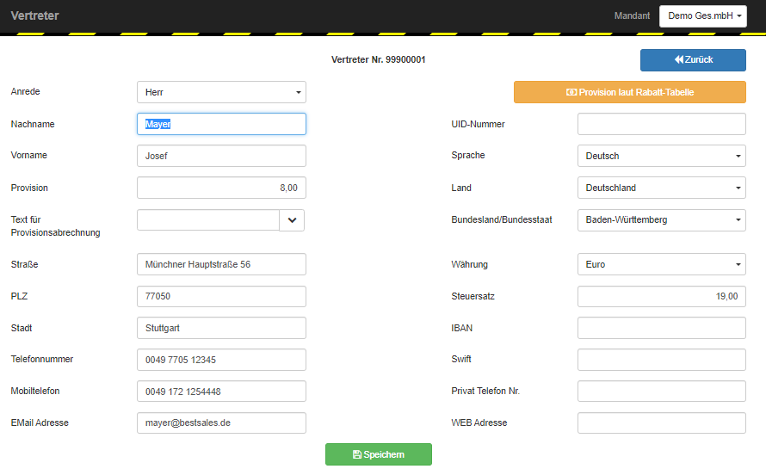
Task: Save the form with Speichern
Action: tap(379, 454)
